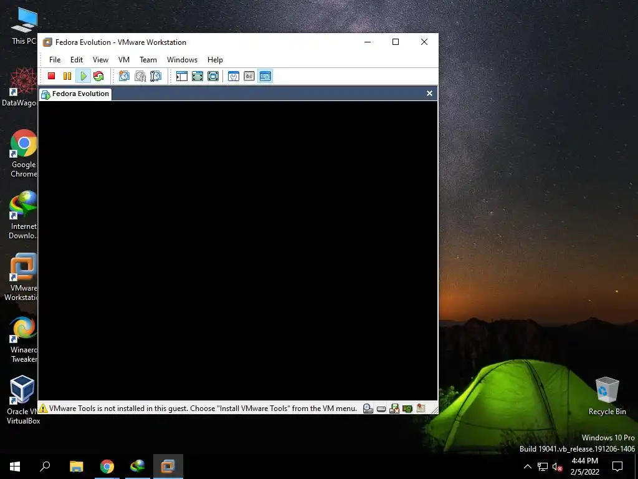Select the Internet Download Manager desktop shortcut
The height and width of the screenshot is (479, 638).
pos(23,215)
